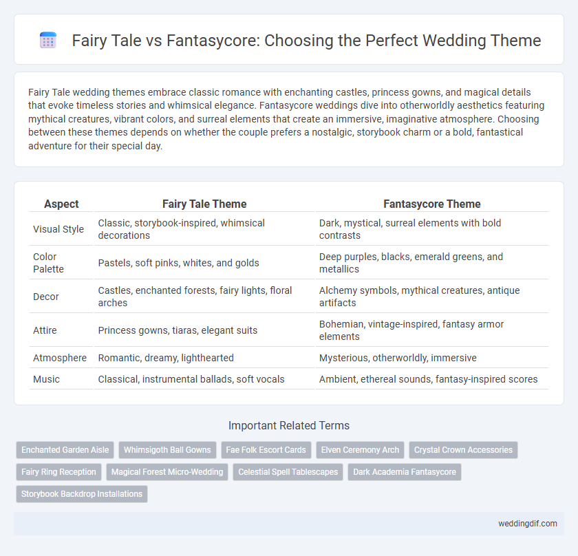Select 'Classical, instrumental ballads, soft vocals' cell
Viewport: 578px width, 556px height.
(x=204, y=379)
